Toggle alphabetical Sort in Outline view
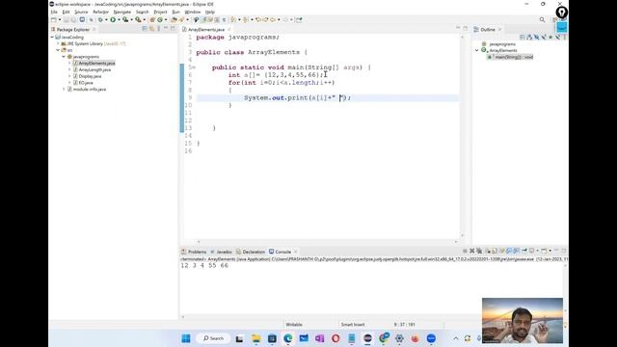 [x=529, y=37]
